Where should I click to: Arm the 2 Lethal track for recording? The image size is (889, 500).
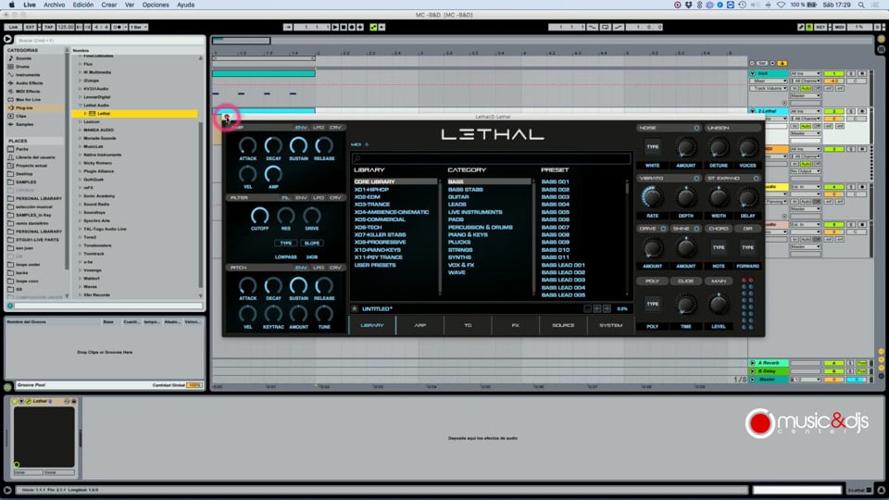[862, 111]
